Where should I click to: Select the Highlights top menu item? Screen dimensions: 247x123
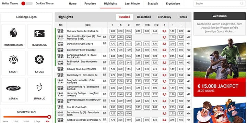click(110, 4)
